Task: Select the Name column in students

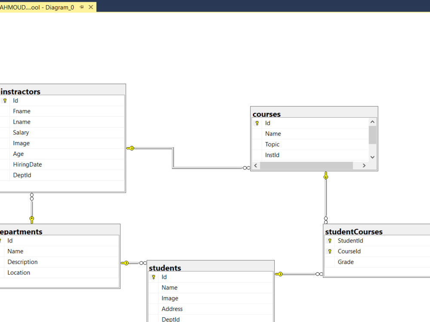Action: click(211, 288)
